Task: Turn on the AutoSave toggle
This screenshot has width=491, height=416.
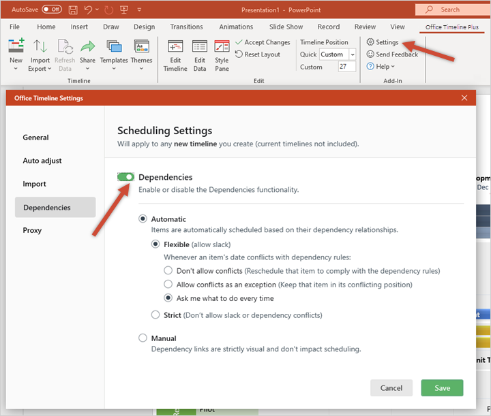Action: tap(51, 10)
